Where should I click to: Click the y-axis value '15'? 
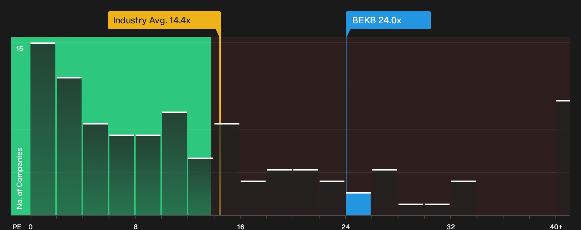click(19, 49)
